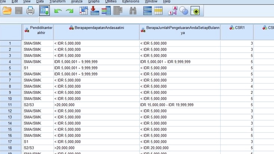The image size is (274, 154).
Task: Select the BerapaJumlahPengeluaranAndaSetiapBulannya column header
Action: click(x=180, y=32)
